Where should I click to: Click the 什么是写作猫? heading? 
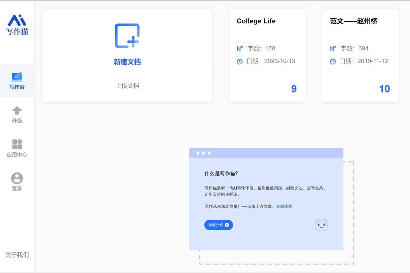[221, 173]
